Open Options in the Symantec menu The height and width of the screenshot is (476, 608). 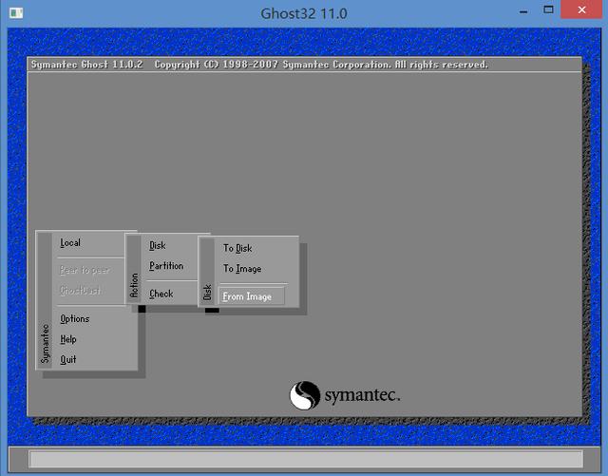point(75,319)
